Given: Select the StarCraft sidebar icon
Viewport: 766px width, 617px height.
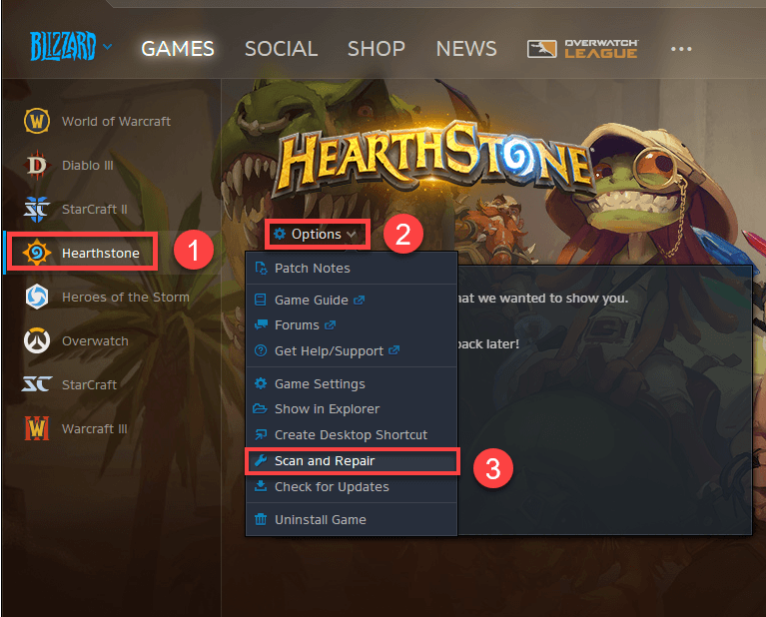Looking at the screenshot, I should coord(37,384).
